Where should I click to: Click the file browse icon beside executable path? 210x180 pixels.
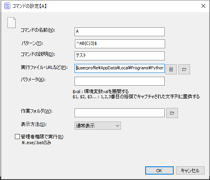tap(171, 69)
